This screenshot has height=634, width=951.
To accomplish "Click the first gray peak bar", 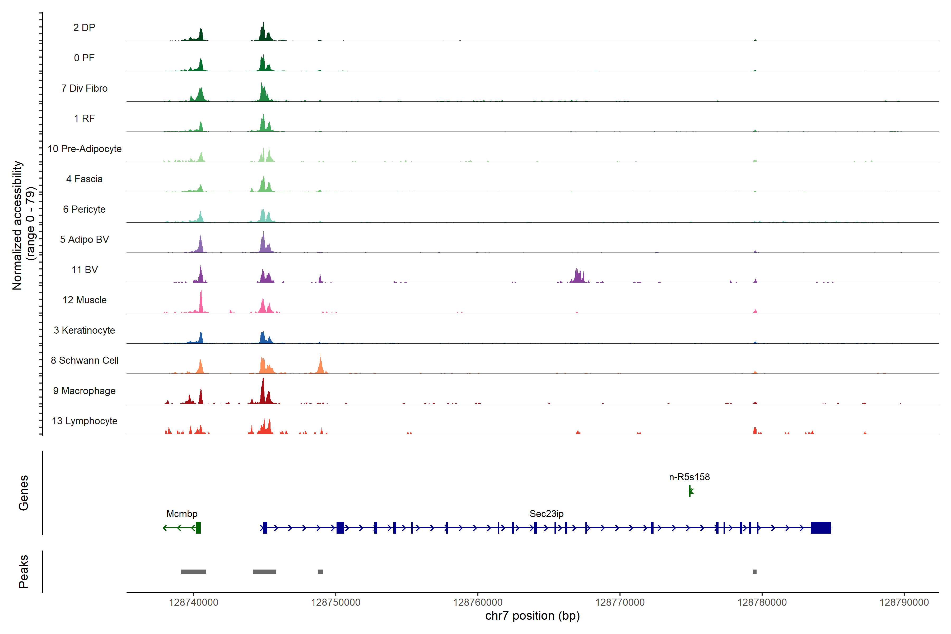I will [x=193, y=572].
